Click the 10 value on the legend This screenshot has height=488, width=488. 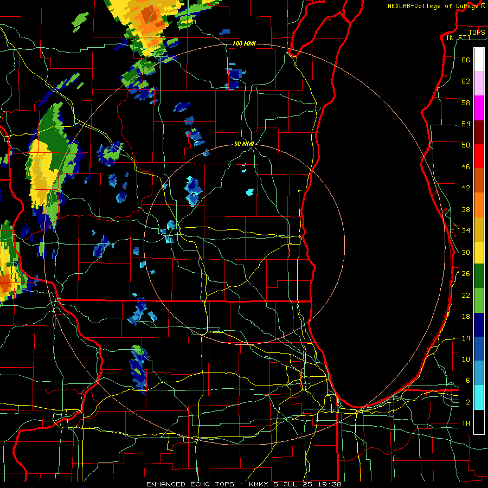(x=466, y=359)
